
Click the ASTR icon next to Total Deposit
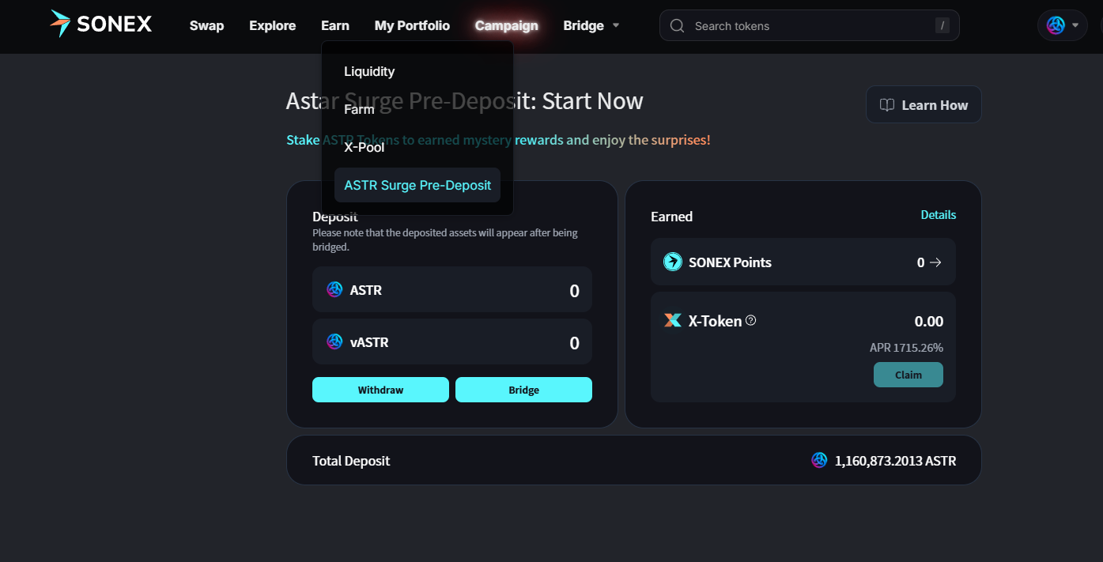pos(819,460)
